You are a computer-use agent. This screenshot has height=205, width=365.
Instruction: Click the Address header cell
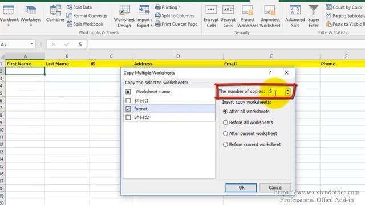pyautogui.click(x=178, y=64)
